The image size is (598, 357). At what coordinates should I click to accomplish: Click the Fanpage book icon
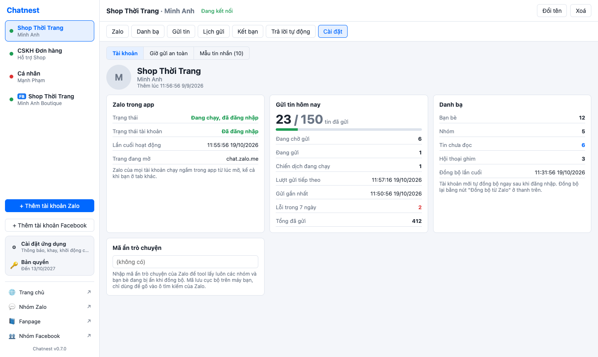(12, 321)
